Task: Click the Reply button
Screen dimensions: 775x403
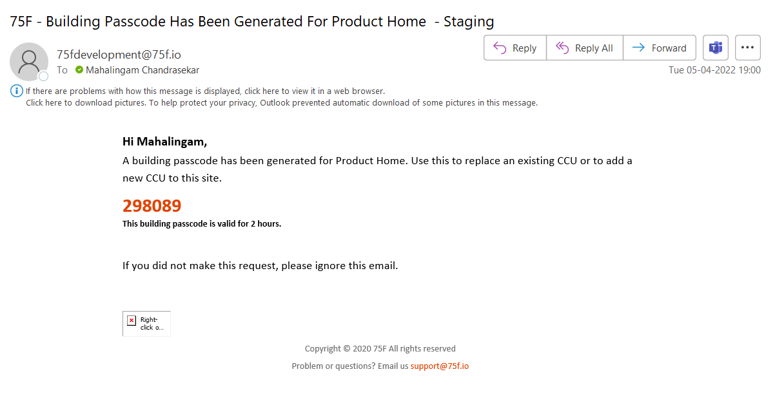Action: pos(515,48)
